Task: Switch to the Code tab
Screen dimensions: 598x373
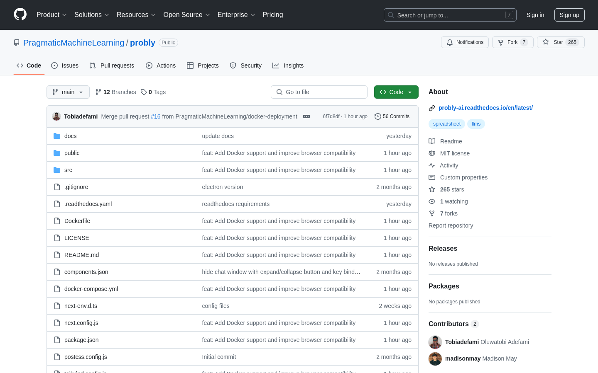Action: [29, 65]
